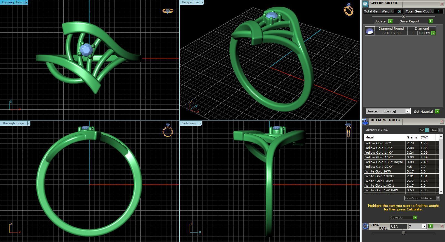The height and width of the screenshot is (242, 445).
Task: Close the Gem Reporter panel
Action: point(442,4)
